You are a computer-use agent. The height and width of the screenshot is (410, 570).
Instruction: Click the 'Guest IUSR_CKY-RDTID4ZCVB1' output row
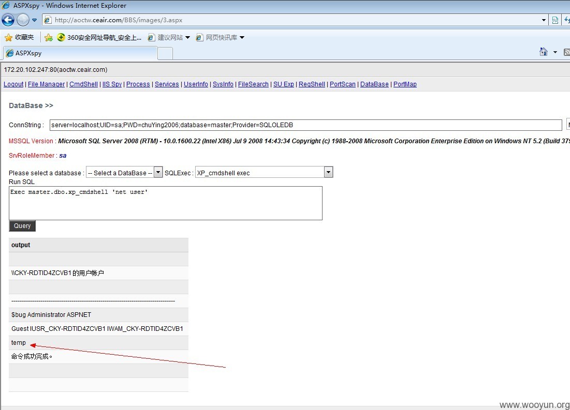tap(98, 329)
